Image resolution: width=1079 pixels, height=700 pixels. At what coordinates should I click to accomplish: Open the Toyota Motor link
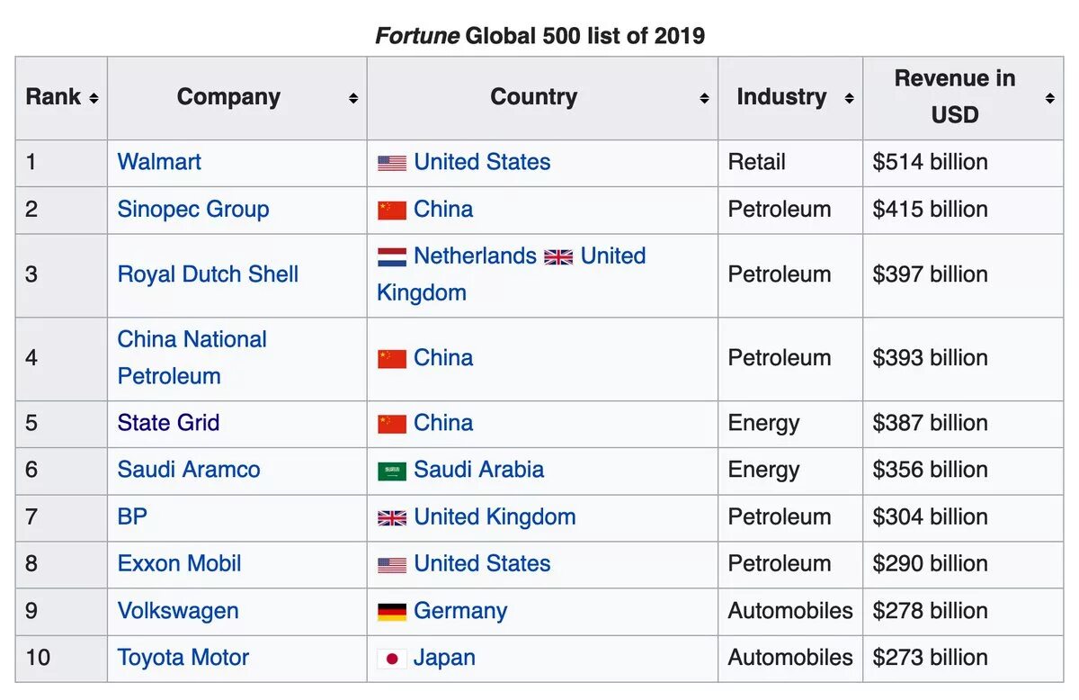tap(183, 658)
